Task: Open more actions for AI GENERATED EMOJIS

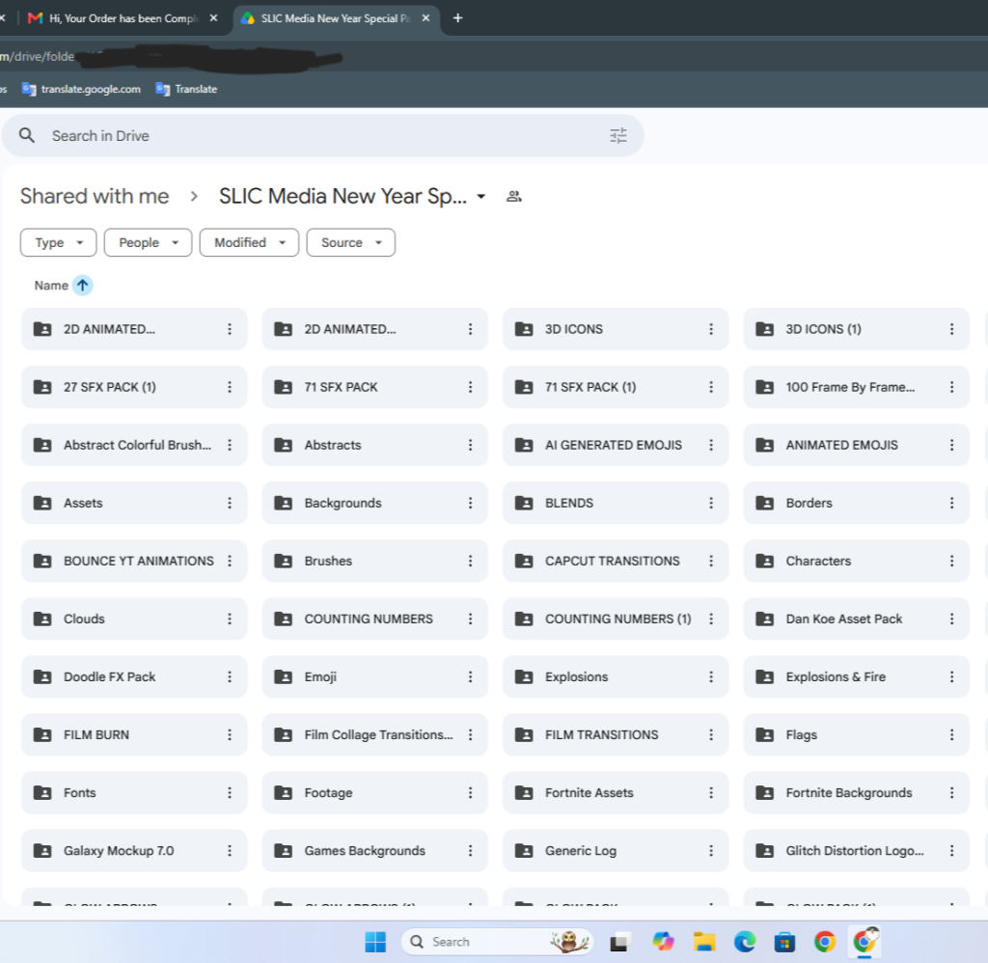Action: [x=711, y=445]
